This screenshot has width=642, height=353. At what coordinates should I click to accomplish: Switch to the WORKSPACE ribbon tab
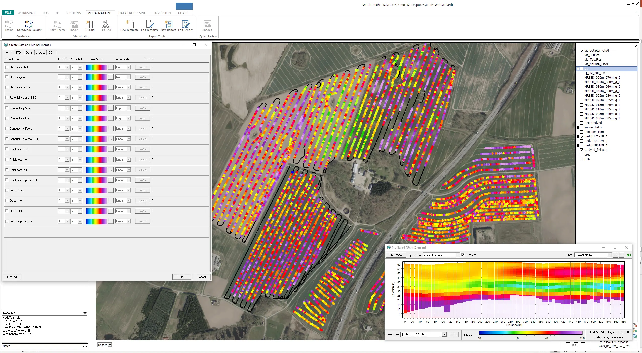(27, 13)
